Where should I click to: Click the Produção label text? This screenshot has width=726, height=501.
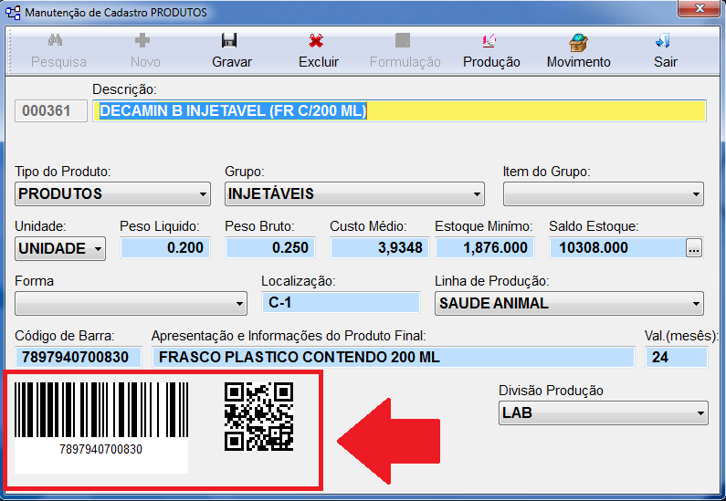pos(491,62)
